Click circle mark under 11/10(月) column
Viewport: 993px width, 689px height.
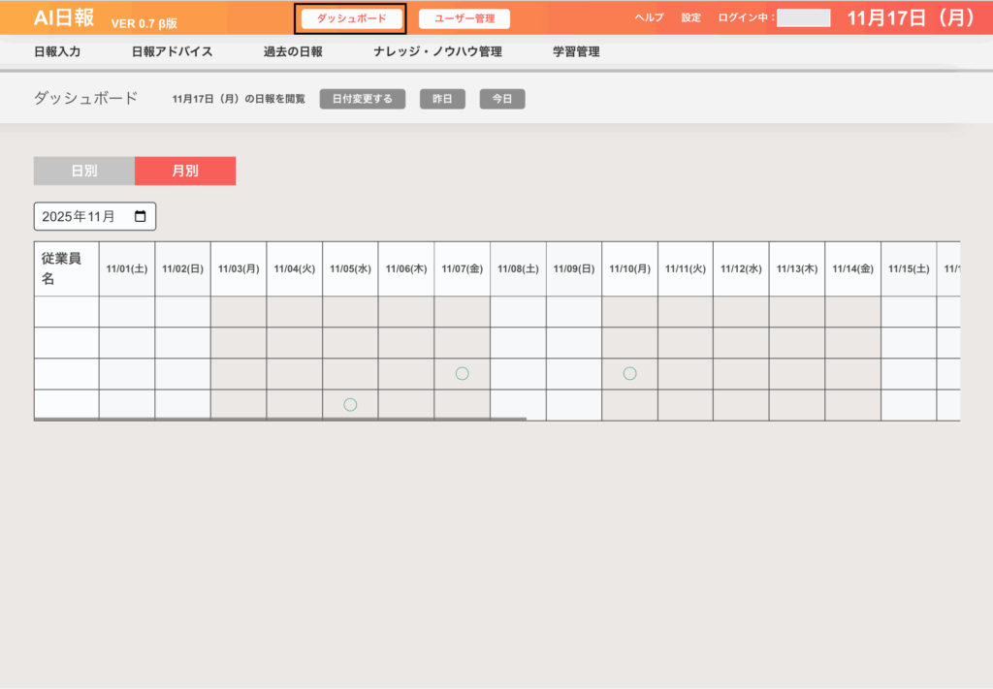tap(629, 373)
